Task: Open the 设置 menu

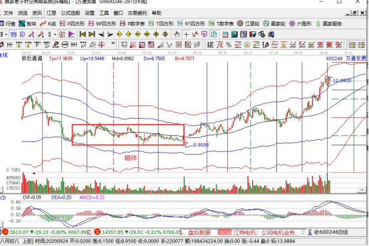Action: (x=90, y=13)
